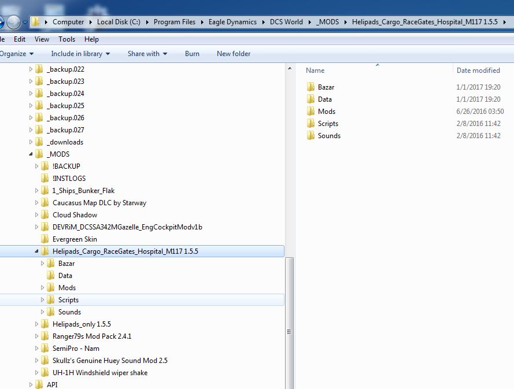The height and width of the screenshot is (389, 514).
Task: Expand the DEVRiM Gazelle cockpit mod node
Action: pyautogui.click(x=37, y=227)
